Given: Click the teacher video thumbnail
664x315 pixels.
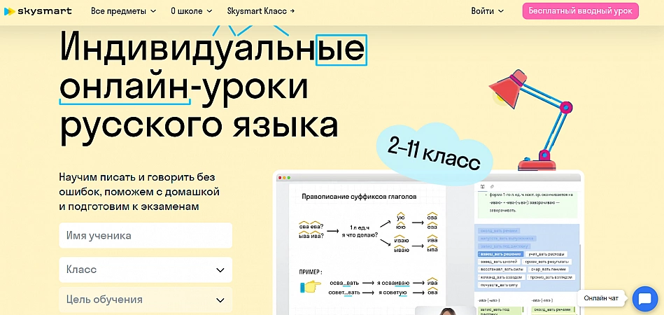Looking at the screenshot, I should point(445,311).
